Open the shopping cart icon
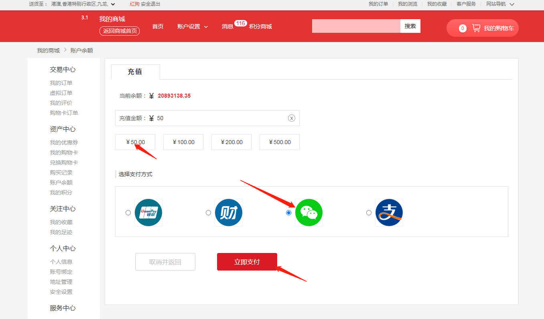Viewport: 544px width, 319px height. [x=476, y=28]
